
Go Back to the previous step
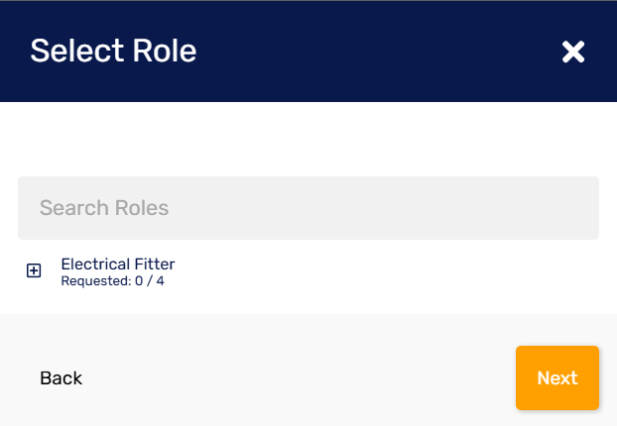61,378
